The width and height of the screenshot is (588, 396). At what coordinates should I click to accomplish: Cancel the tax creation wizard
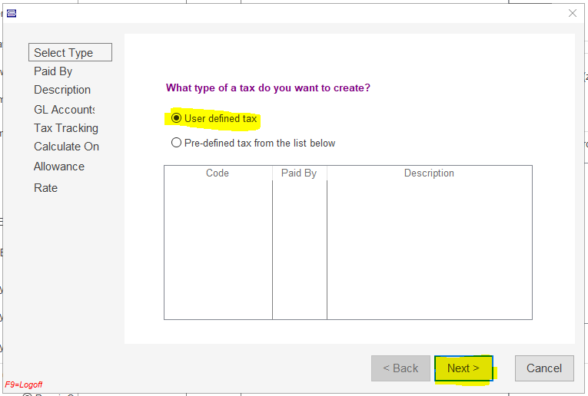pos(544,368)
